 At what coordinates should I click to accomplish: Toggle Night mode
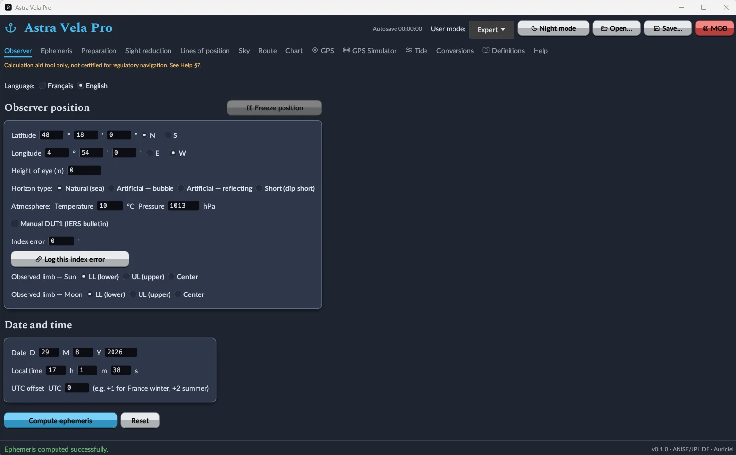click(x=553, y=28)
